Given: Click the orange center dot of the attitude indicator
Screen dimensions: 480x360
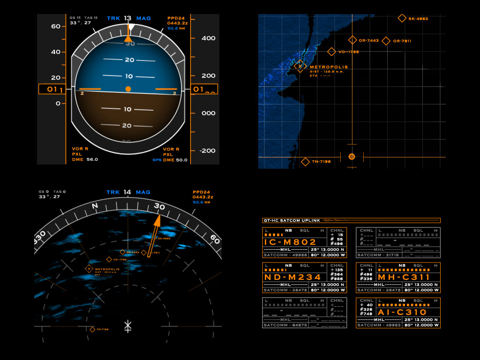Looking at the screenshot, I should pos(128,89).
